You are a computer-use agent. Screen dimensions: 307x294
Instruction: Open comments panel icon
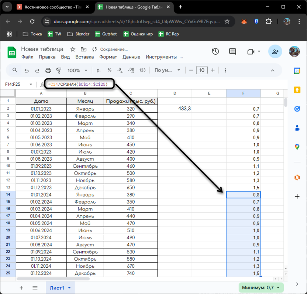pos(232,52)
